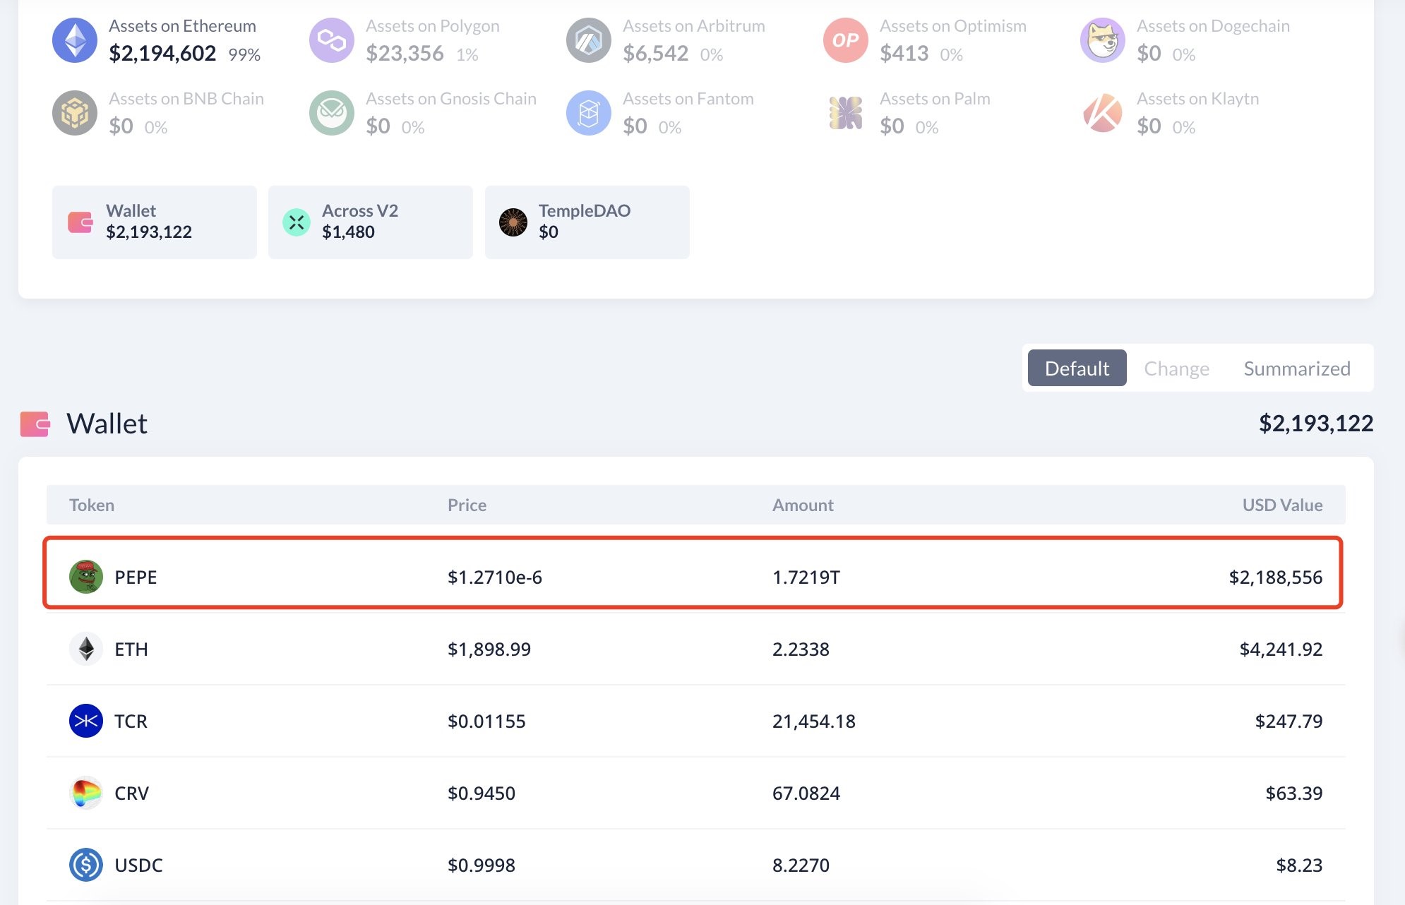Screen dimensions: 1405x905
Task: Click USDC USD value $8.23
Action: click(x=1299, y=865)
